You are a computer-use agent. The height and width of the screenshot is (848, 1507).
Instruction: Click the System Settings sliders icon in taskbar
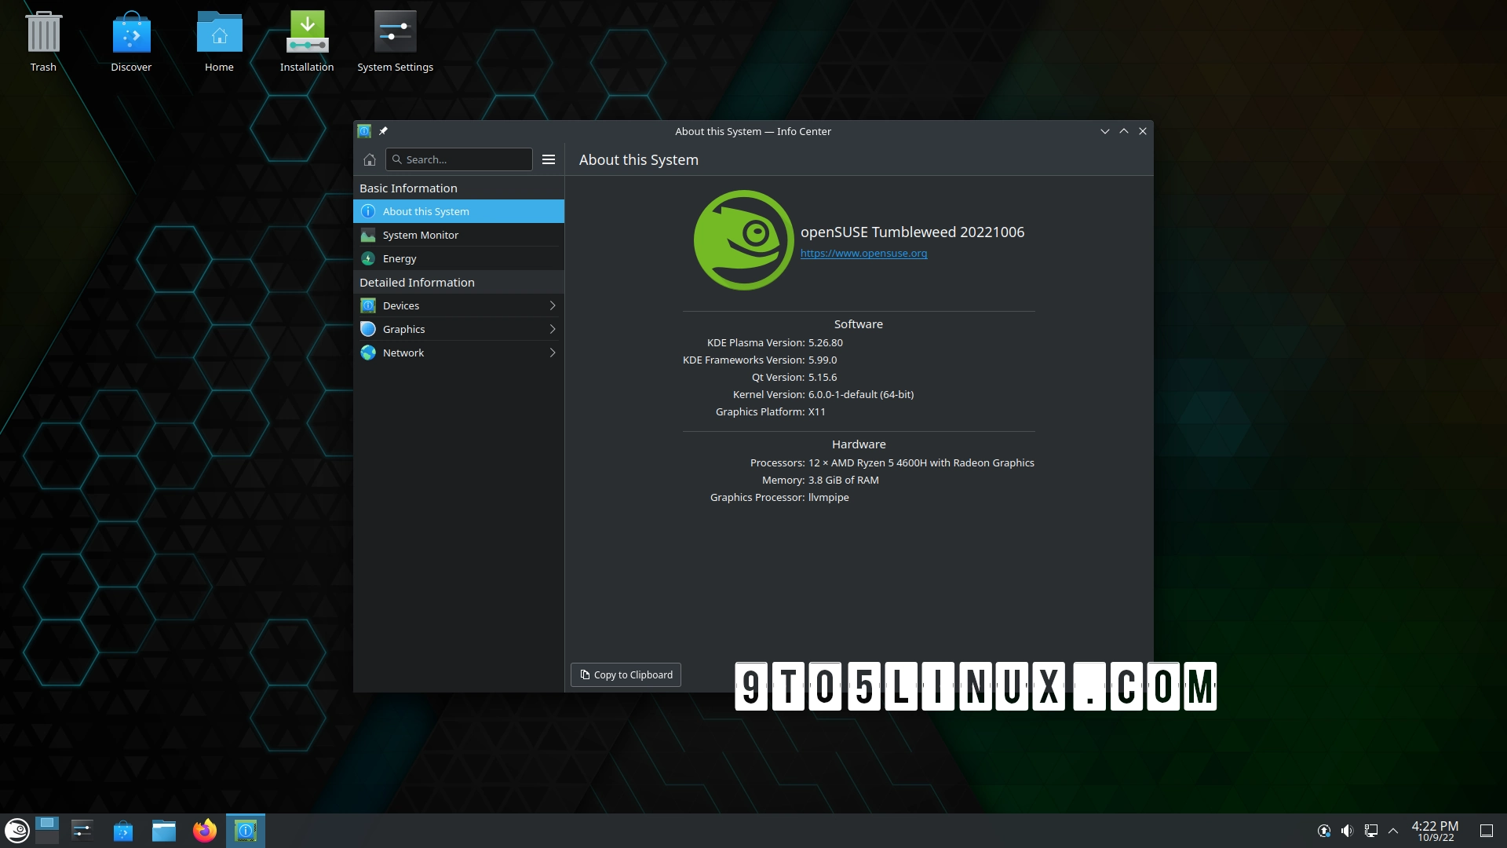pos(82,830)
